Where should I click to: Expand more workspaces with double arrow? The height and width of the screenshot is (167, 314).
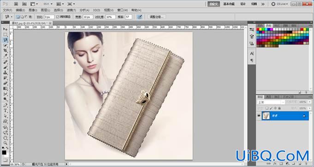click(x=263, y=4)
